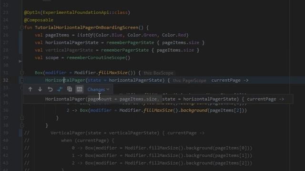This screenshot has width=305, height=171.
Task: Click the @OptIn annotation
Action: click(32, 13)
